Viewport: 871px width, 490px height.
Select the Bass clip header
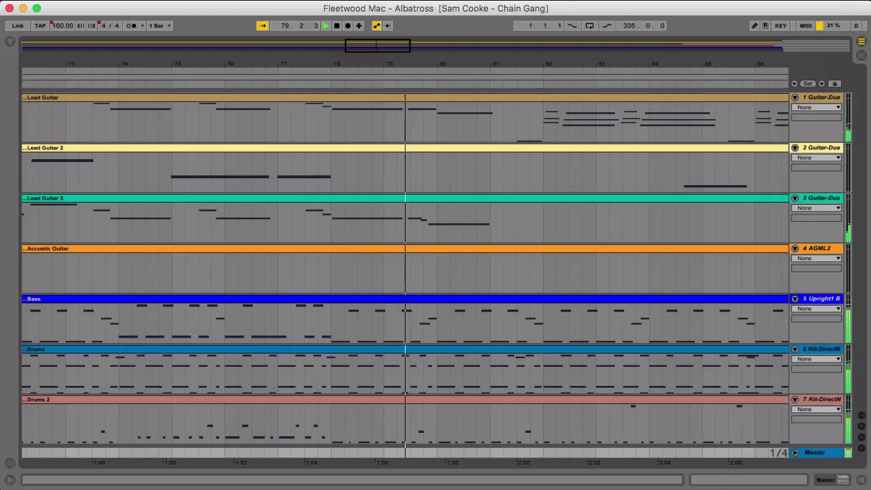pyautogui.click(x=405, y=299)
